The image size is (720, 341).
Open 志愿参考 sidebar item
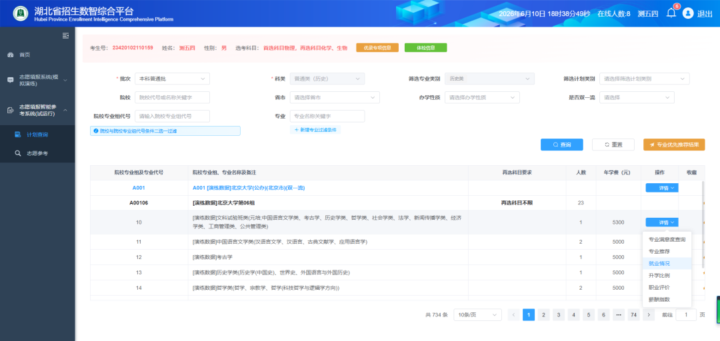click(x=37, y=153)
